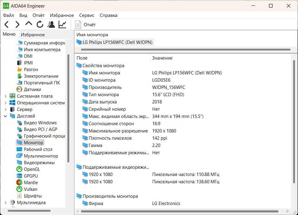Viewport: 298px width, 215px height.
Task: Click the GPGPU database icon in the tree
Action: click(x=19, y=176)
